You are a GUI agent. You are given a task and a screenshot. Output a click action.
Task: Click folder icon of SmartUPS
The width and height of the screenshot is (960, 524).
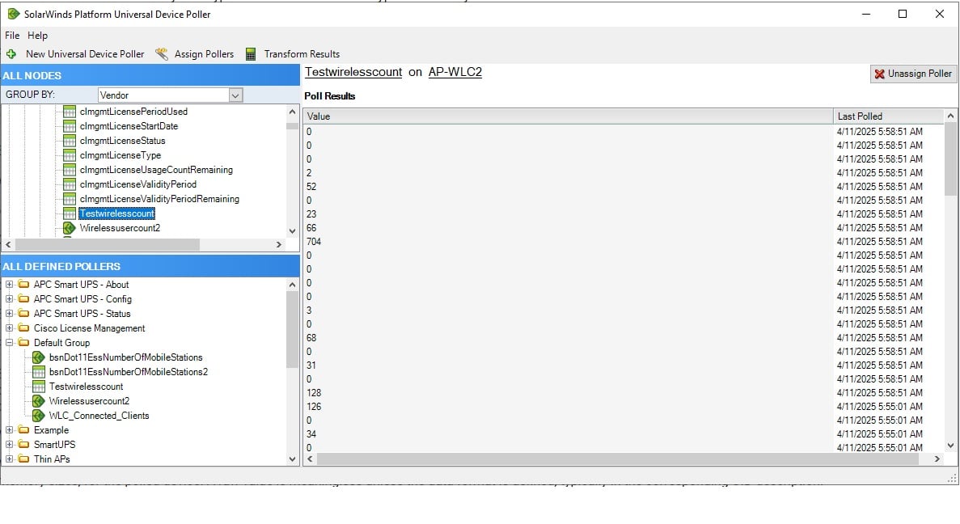[x=24, y=445]
